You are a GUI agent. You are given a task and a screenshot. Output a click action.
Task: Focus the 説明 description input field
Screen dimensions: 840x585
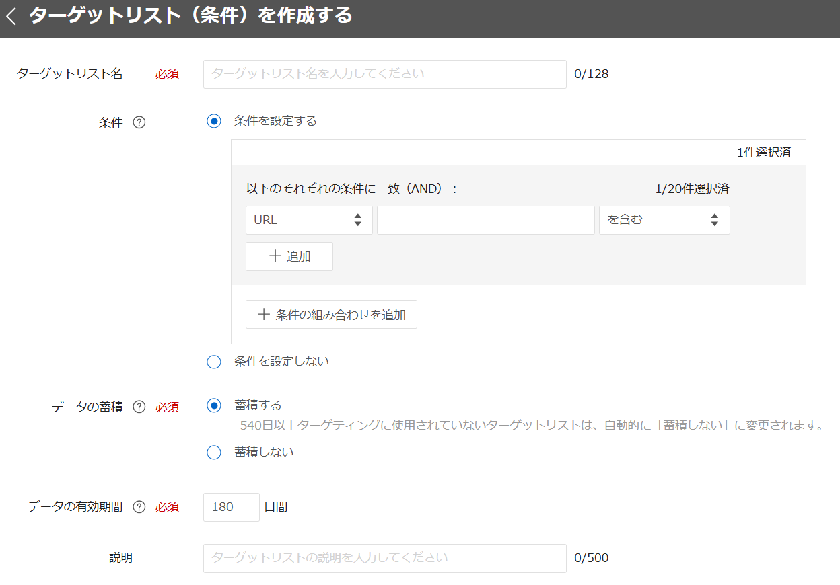click(384, 558)
